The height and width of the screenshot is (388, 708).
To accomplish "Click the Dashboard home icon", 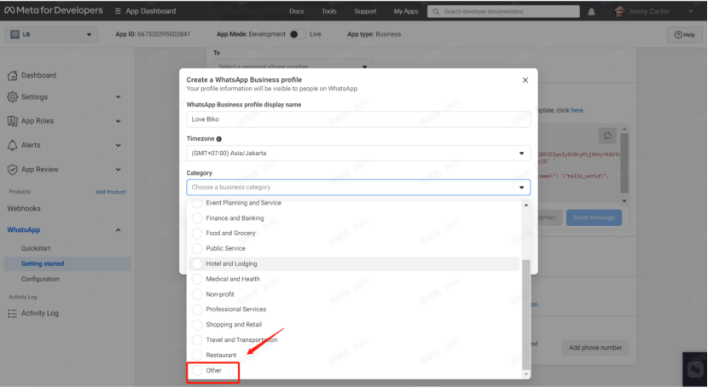I will pyautogui.click(x=12, y=75).
